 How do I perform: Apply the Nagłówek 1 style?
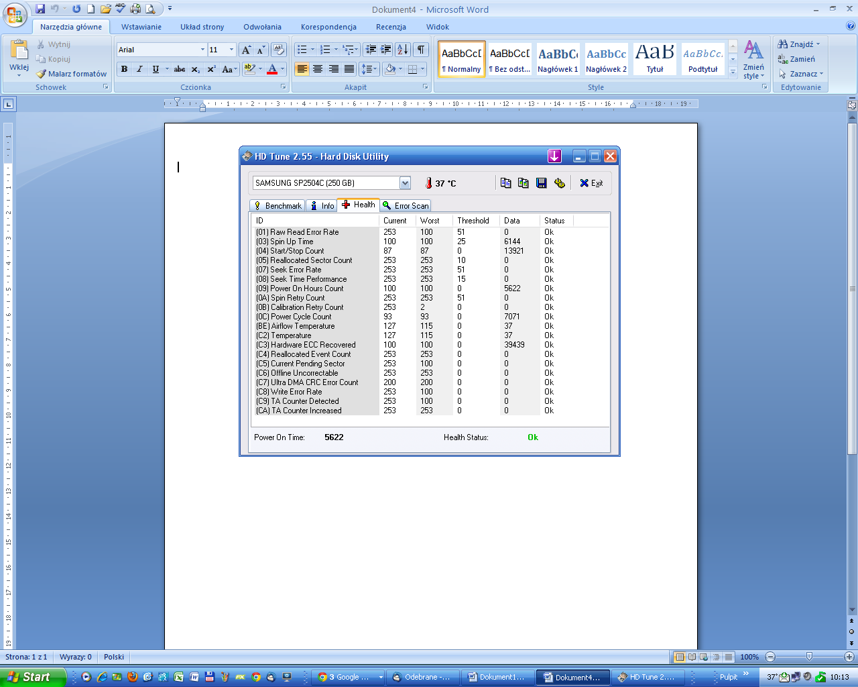tap(558, 59)
